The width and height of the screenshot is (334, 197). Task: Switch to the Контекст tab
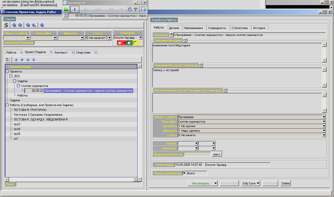point(61,53)
